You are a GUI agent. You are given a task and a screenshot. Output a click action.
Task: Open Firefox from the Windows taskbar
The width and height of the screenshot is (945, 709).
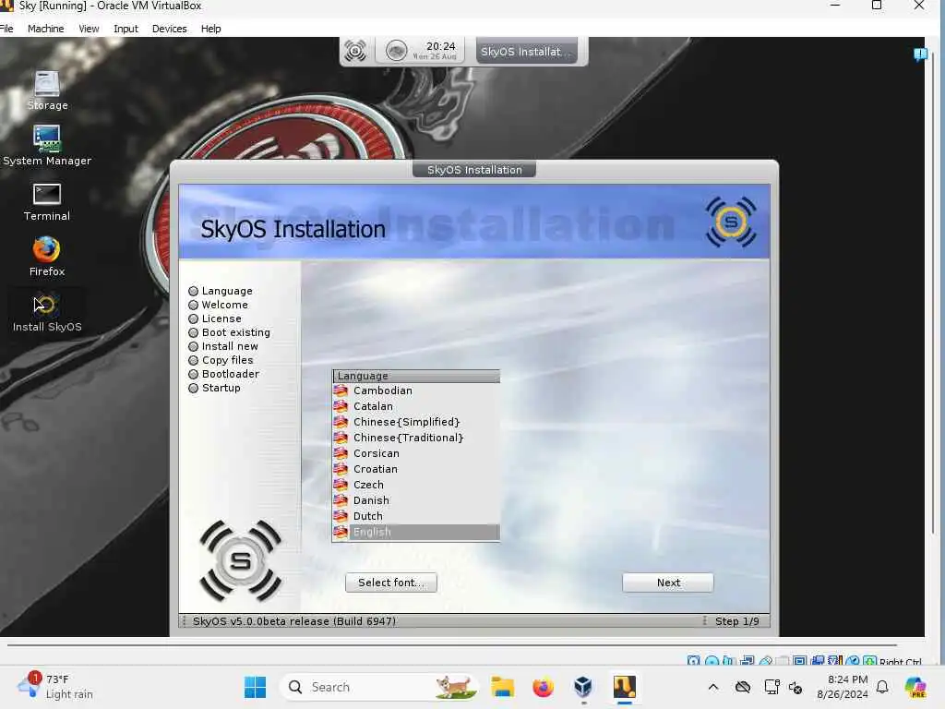pos(543,687)
